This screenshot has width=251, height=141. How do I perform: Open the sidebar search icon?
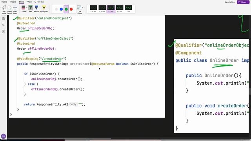[x=4, y=25]
